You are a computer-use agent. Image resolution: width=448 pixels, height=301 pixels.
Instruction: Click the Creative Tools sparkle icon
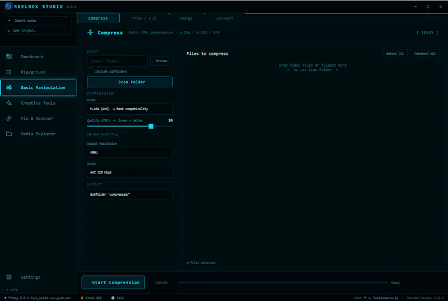(x=9, y=103)
